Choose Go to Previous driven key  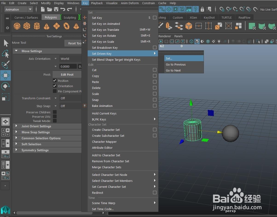184,64
